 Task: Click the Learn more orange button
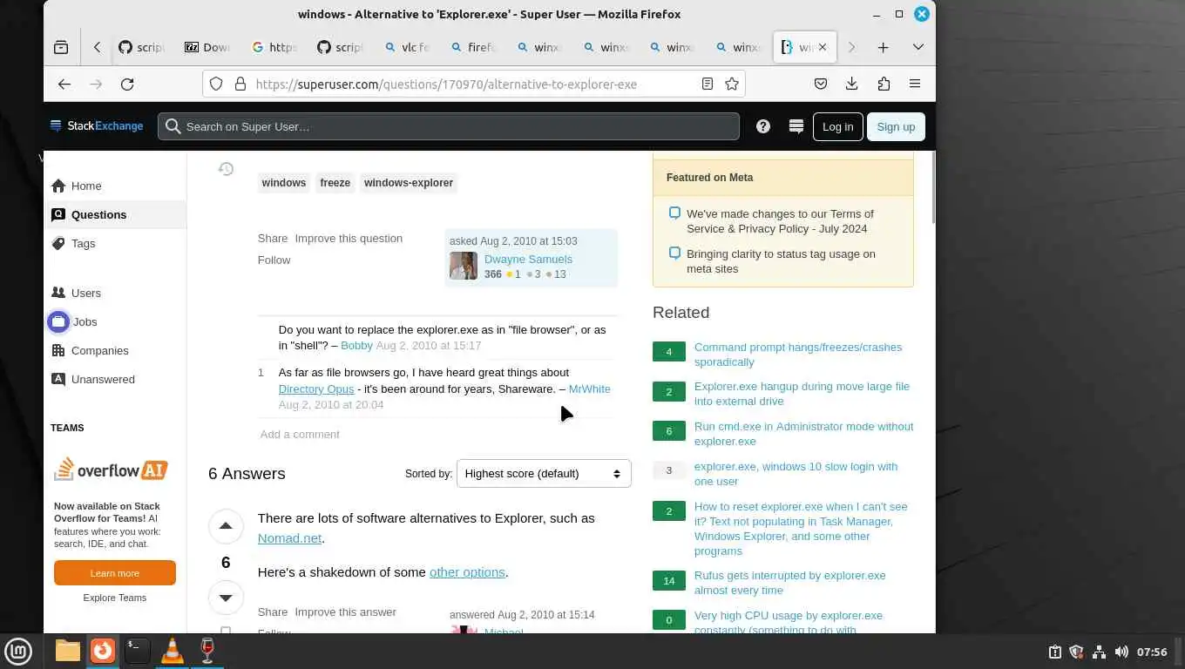[115, 573]
